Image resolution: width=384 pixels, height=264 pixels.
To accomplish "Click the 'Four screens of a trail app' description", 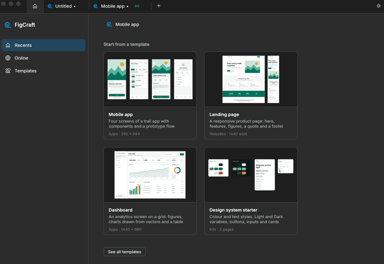I will tap(142, 124).
